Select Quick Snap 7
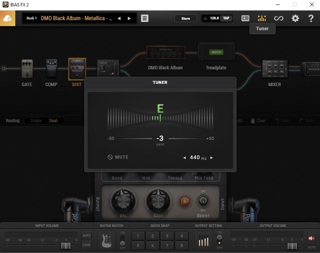320x253 pixels. (x=167, y=246)
